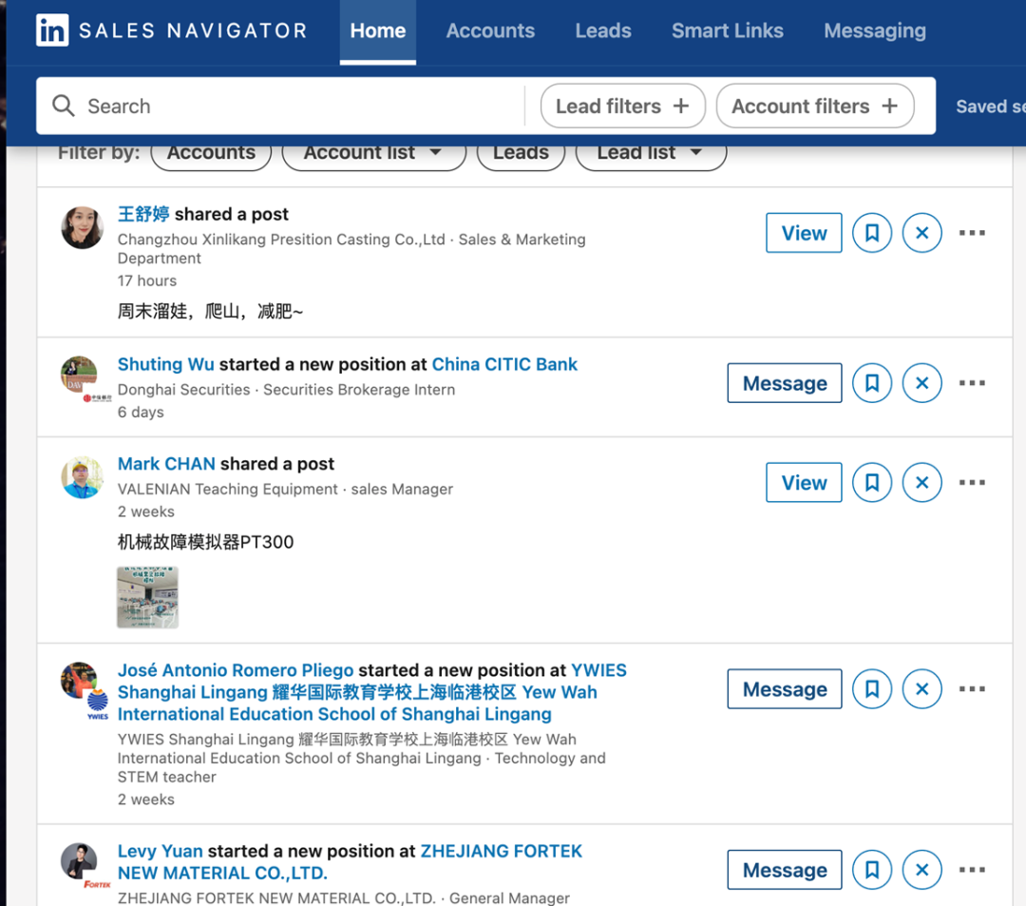Open Levy Yuan's profile photo
This screenshot has height=906, width=1026.
click(79, 860)
